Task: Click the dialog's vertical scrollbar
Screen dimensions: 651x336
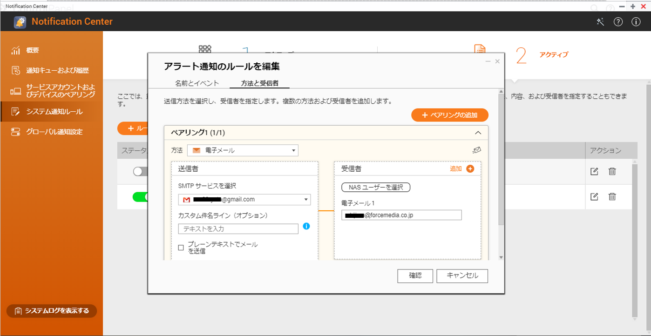Action: [x=501, y=158]
